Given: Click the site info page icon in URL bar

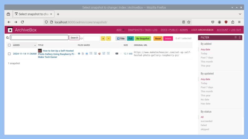Looking at the screenshot, I should click(x=51, y=22).
